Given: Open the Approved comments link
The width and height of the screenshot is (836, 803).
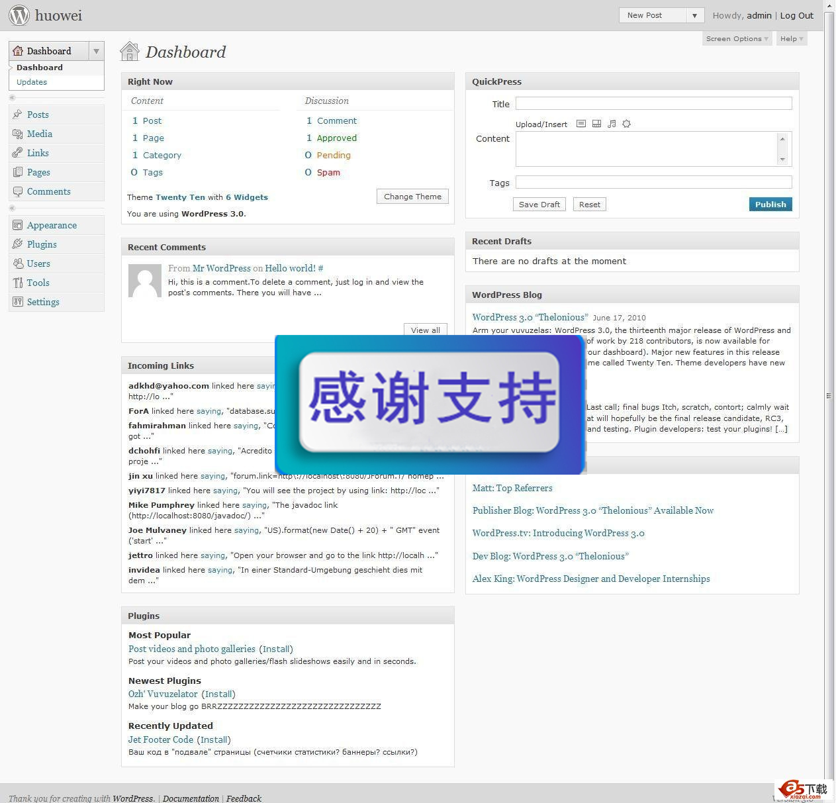Looking at the screenshot, I should tap(337, 138).
